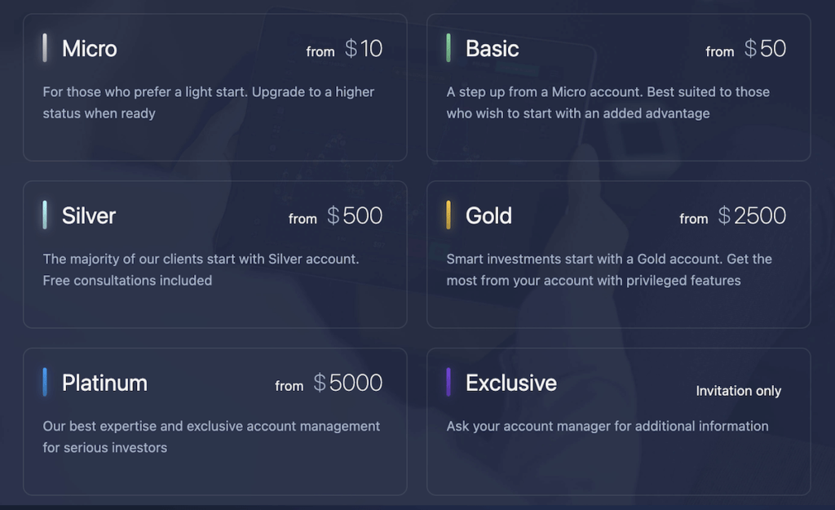
Task: Choose the Silver account heading
Action: 88,215
